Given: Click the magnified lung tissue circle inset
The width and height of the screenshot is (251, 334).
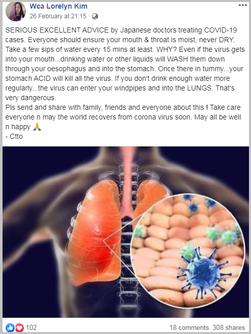Looking at the screenshot, I should (187, 251).
